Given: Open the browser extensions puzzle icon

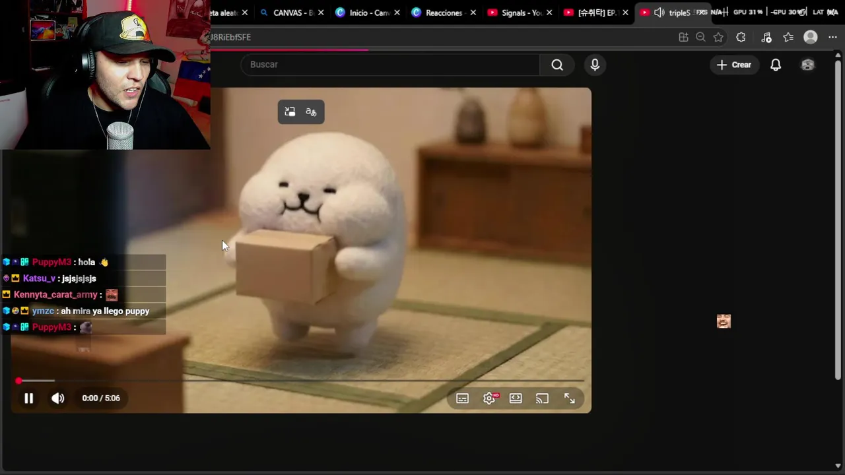Looking at the screenshot, I should click(x=741, y=38).
